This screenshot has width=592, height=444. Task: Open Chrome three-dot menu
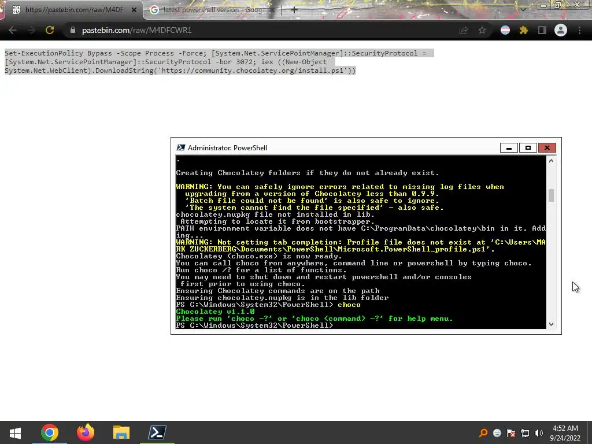(x=579, y=30)
